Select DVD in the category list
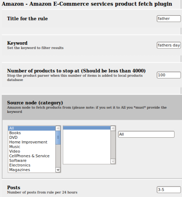The width and height of the screenshot is (182, 197). 32,137
